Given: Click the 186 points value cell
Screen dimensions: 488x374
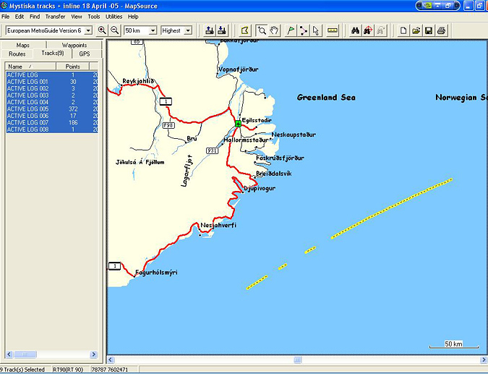Looking at the screenshot, I should click(x=73, y=123).
